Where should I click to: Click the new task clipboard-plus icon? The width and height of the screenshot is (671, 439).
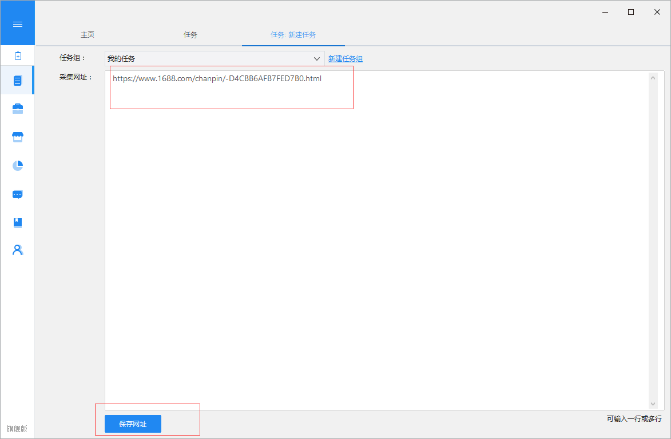point(18,55)
